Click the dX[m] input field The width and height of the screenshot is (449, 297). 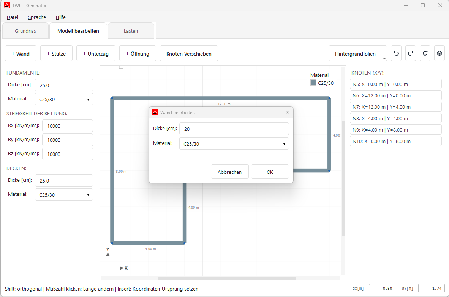[x=382, y=288]
